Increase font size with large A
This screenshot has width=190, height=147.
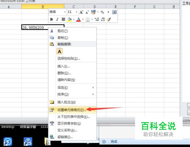pos(81,12)
